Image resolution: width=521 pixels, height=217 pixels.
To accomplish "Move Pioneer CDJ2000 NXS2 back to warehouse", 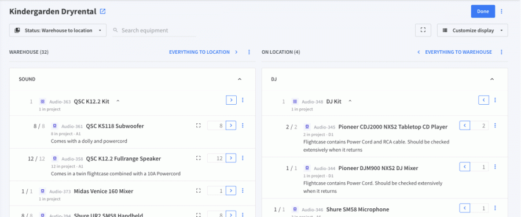I will (x=464, y=126).
